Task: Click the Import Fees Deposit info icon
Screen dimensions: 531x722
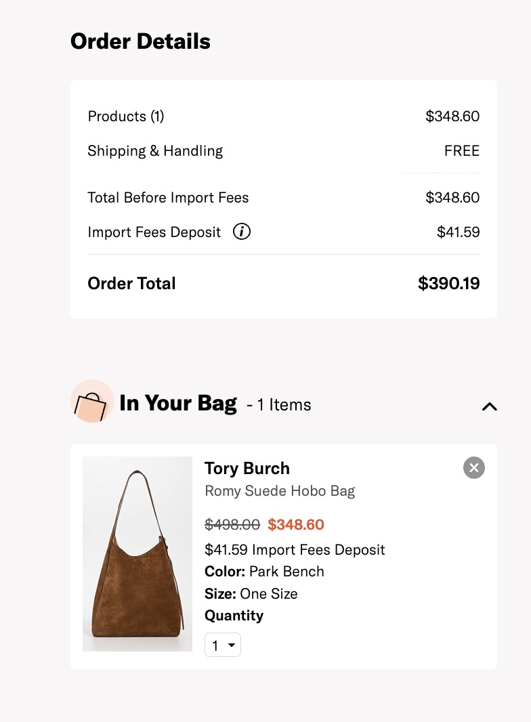Action: pos(242,232)
